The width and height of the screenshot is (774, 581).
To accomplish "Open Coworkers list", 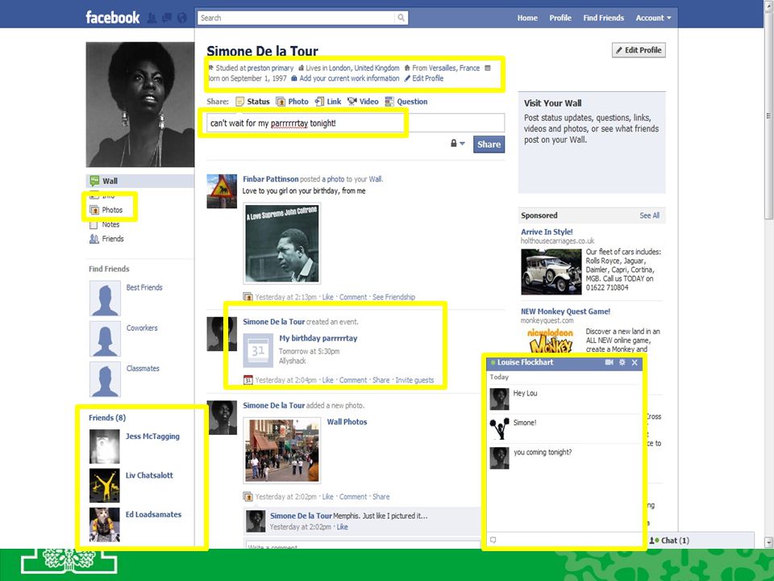I will tap(142, 328).
